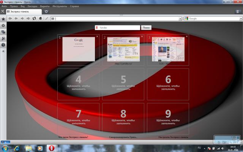Open the Notes panel icon in sidebar
Screen dimensions: 243x152
point(3,38)
